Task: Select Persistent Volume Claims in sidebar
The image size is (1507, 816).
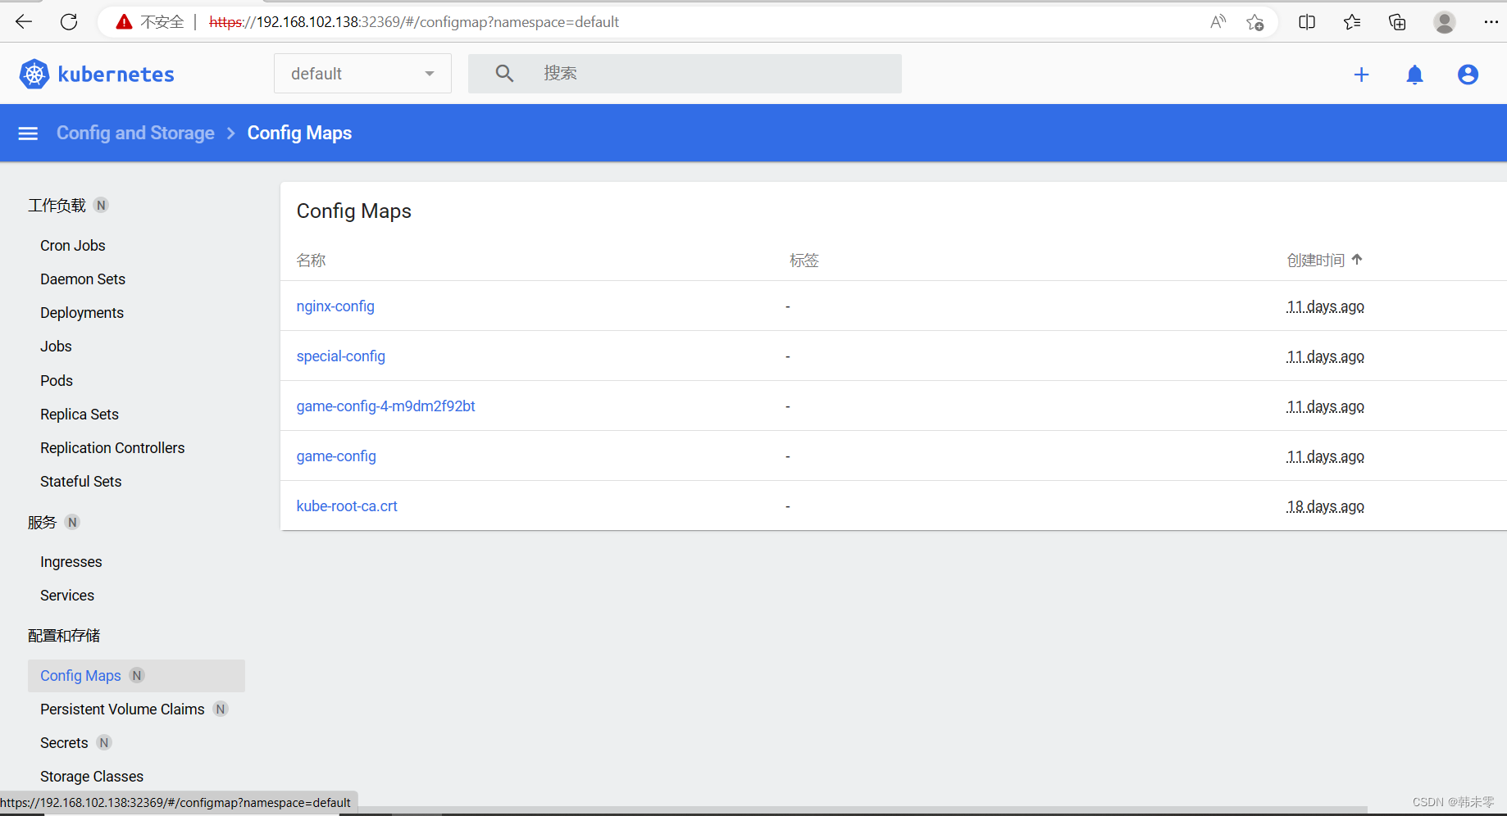Action: [121, 709]
